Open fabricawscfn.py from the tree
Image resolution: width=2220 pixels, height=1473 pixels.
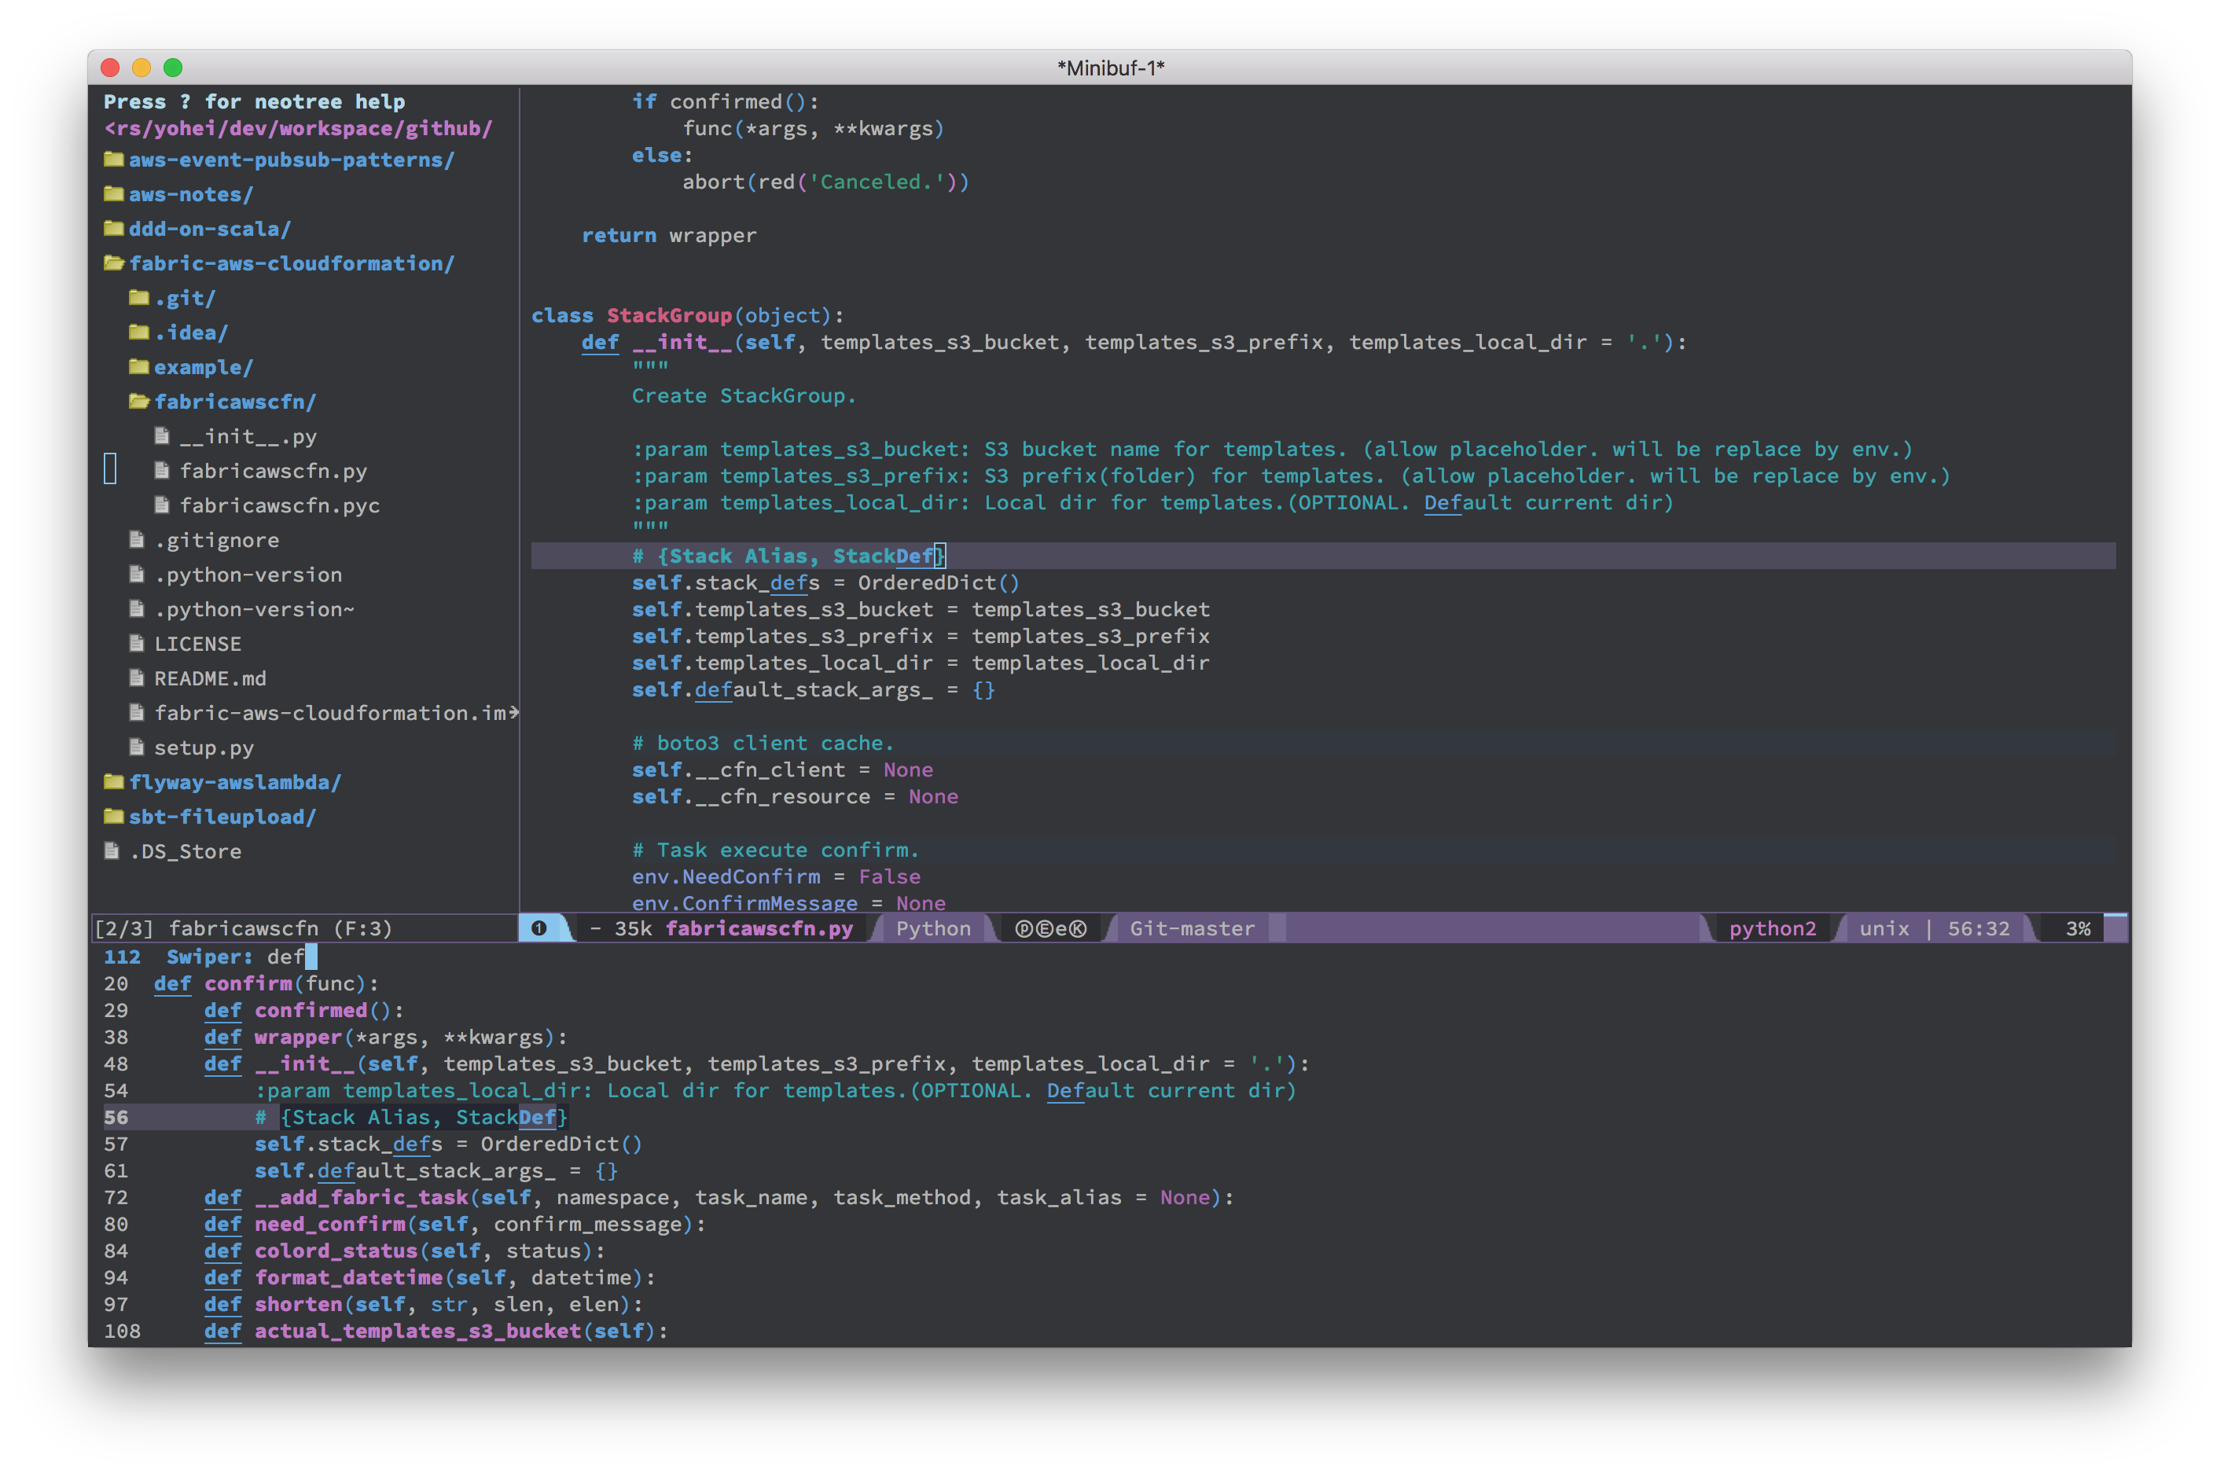click(x=274, y=471)
